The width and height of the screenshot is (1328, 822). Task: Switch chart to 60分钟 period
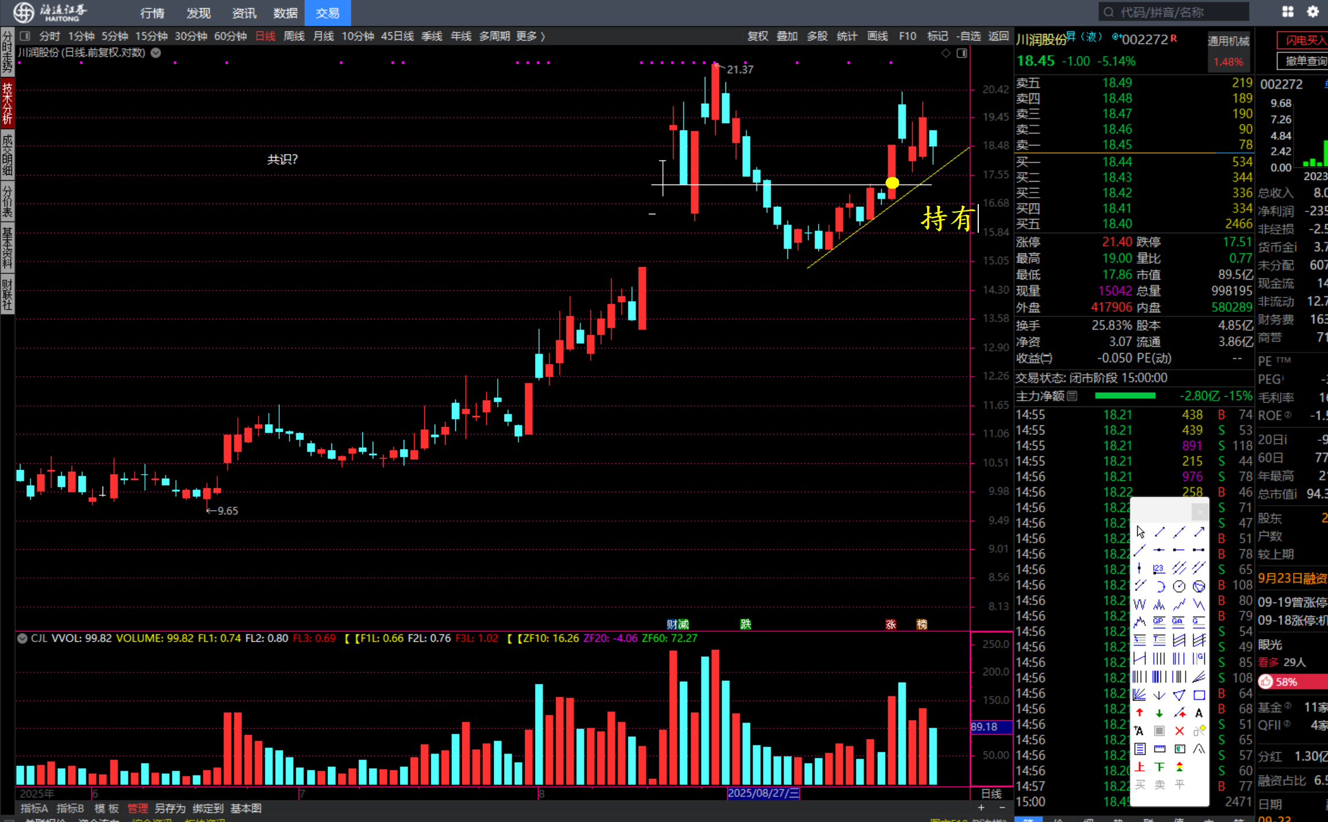(231, 36)
